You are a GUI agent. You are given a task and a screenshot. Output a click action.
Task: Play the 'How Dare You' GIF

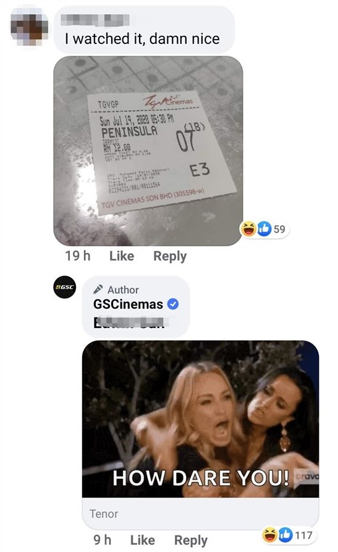pyautogui.click(x=201, y=419)
